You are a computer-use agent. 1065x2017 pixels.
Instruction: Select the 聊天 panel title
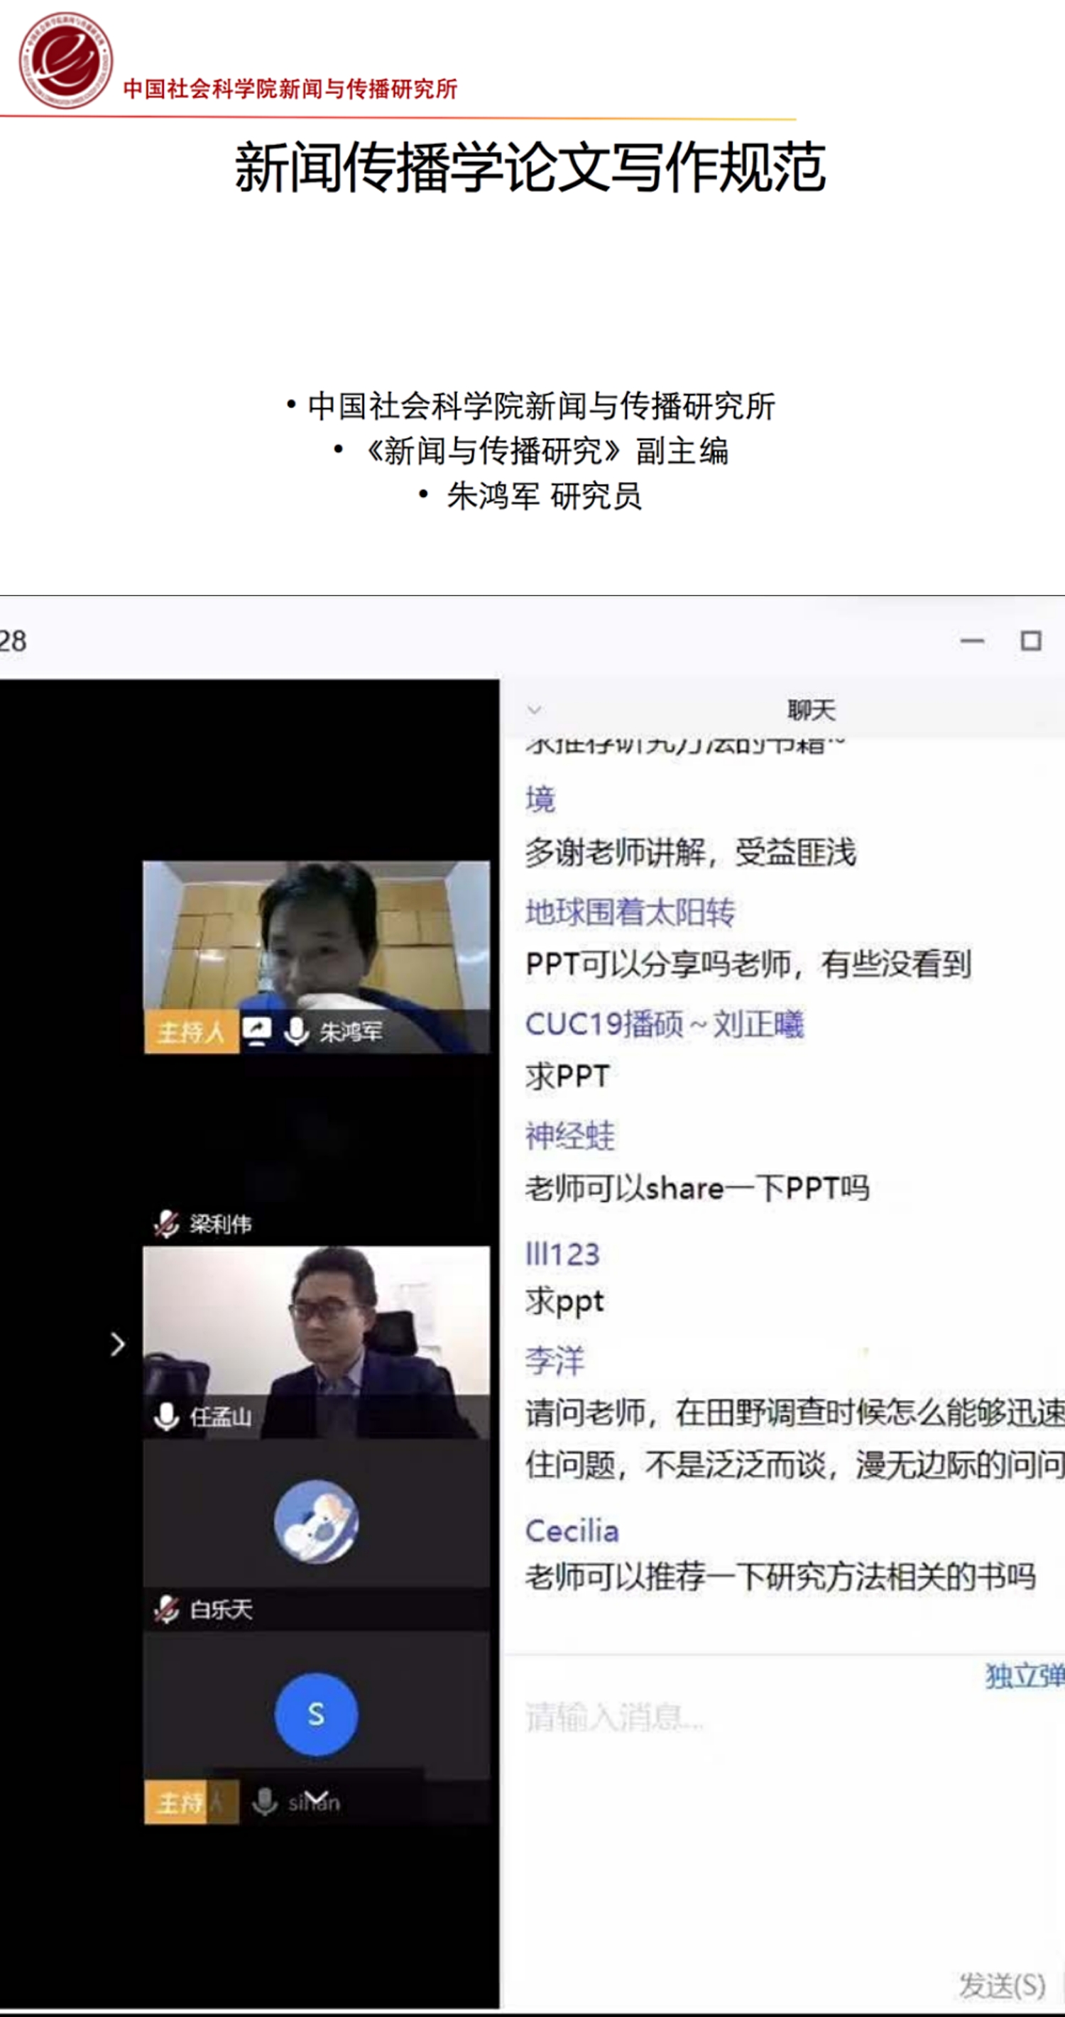point(812,710)
